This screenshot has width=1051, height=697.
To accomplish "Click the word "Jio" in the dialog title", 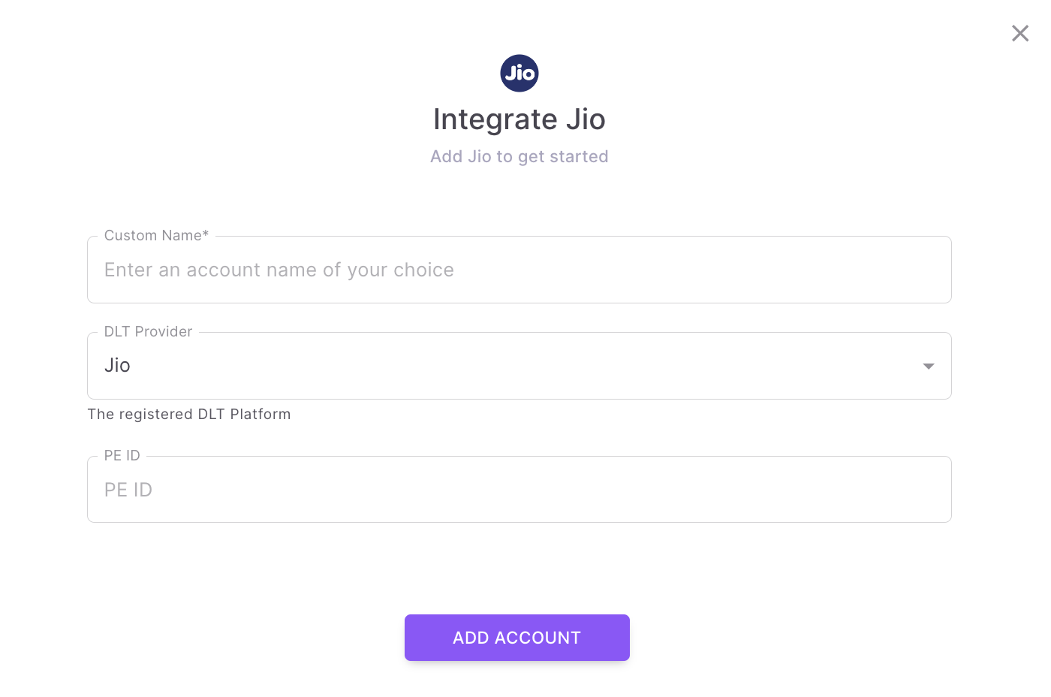I will [x=586, y=119].
